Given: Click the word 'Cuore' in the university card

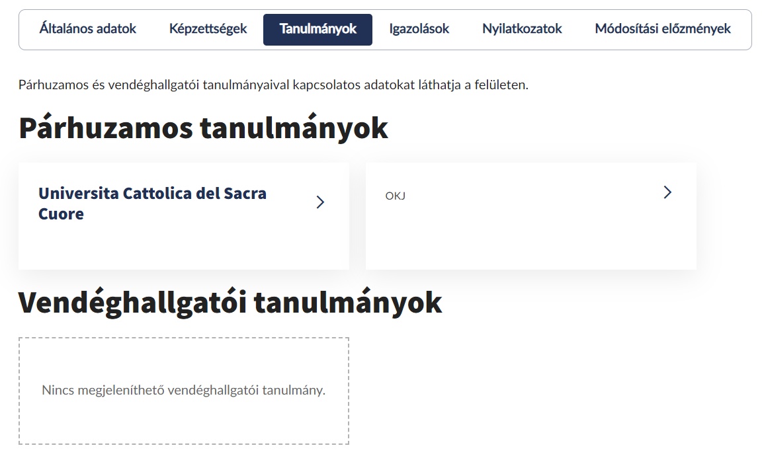Looking at the screenshot, I should (x=61, y=214).
